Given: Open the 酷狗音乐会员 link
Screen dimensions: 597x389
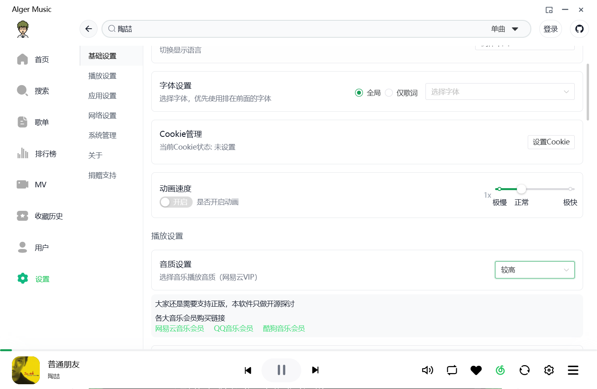Looking at the screenshot, I should (284, 329).
